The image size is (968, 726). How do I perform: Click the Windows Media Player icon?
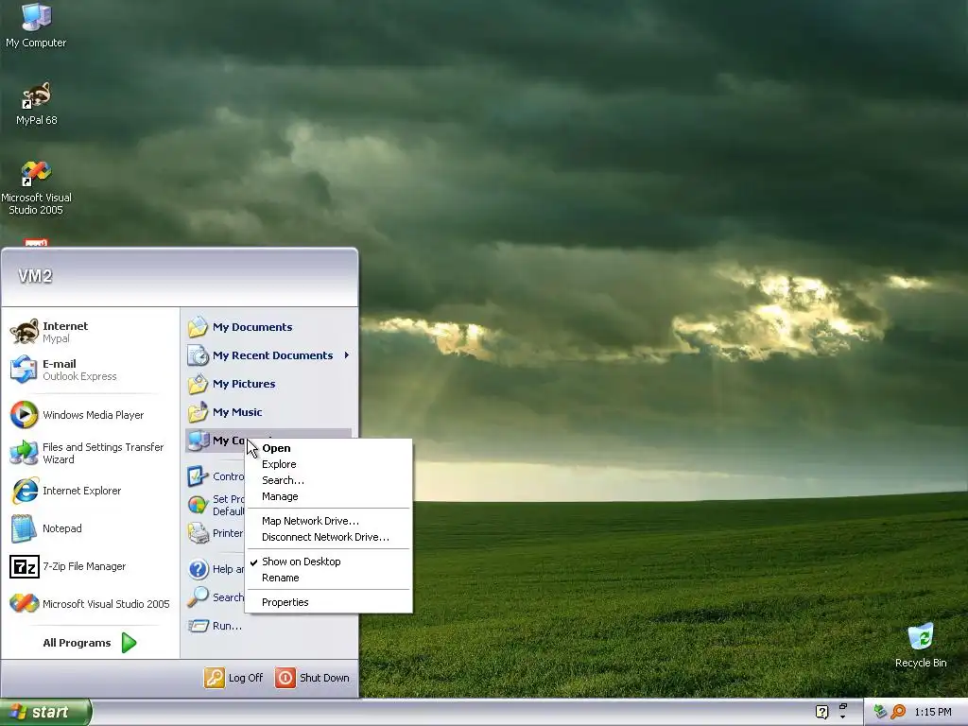click(24, 414)
